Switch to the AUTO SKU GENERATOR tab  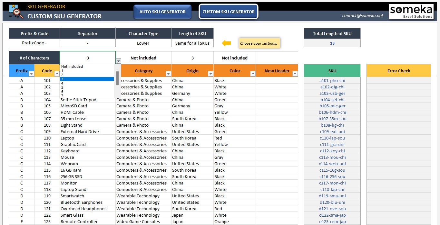point(162,12)
